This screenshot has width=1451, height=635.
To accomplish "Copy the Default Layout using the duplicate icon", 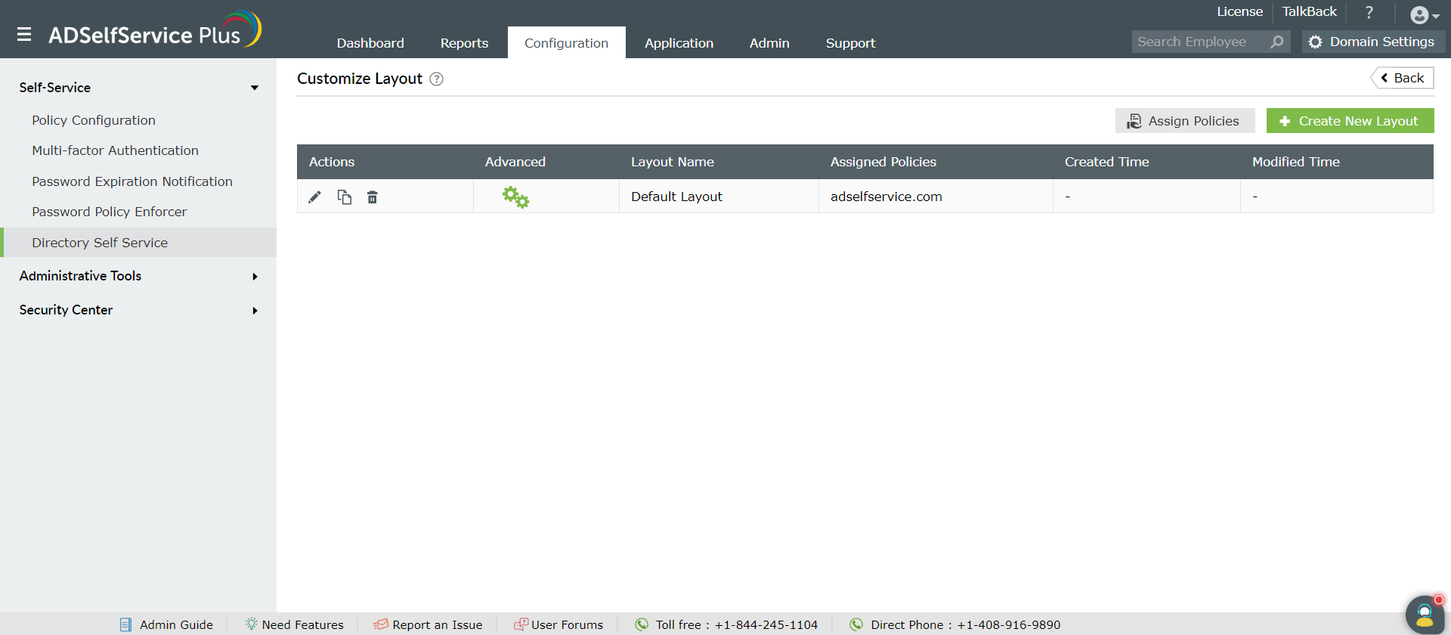I will pyautogui.click(x=345, y=197).
